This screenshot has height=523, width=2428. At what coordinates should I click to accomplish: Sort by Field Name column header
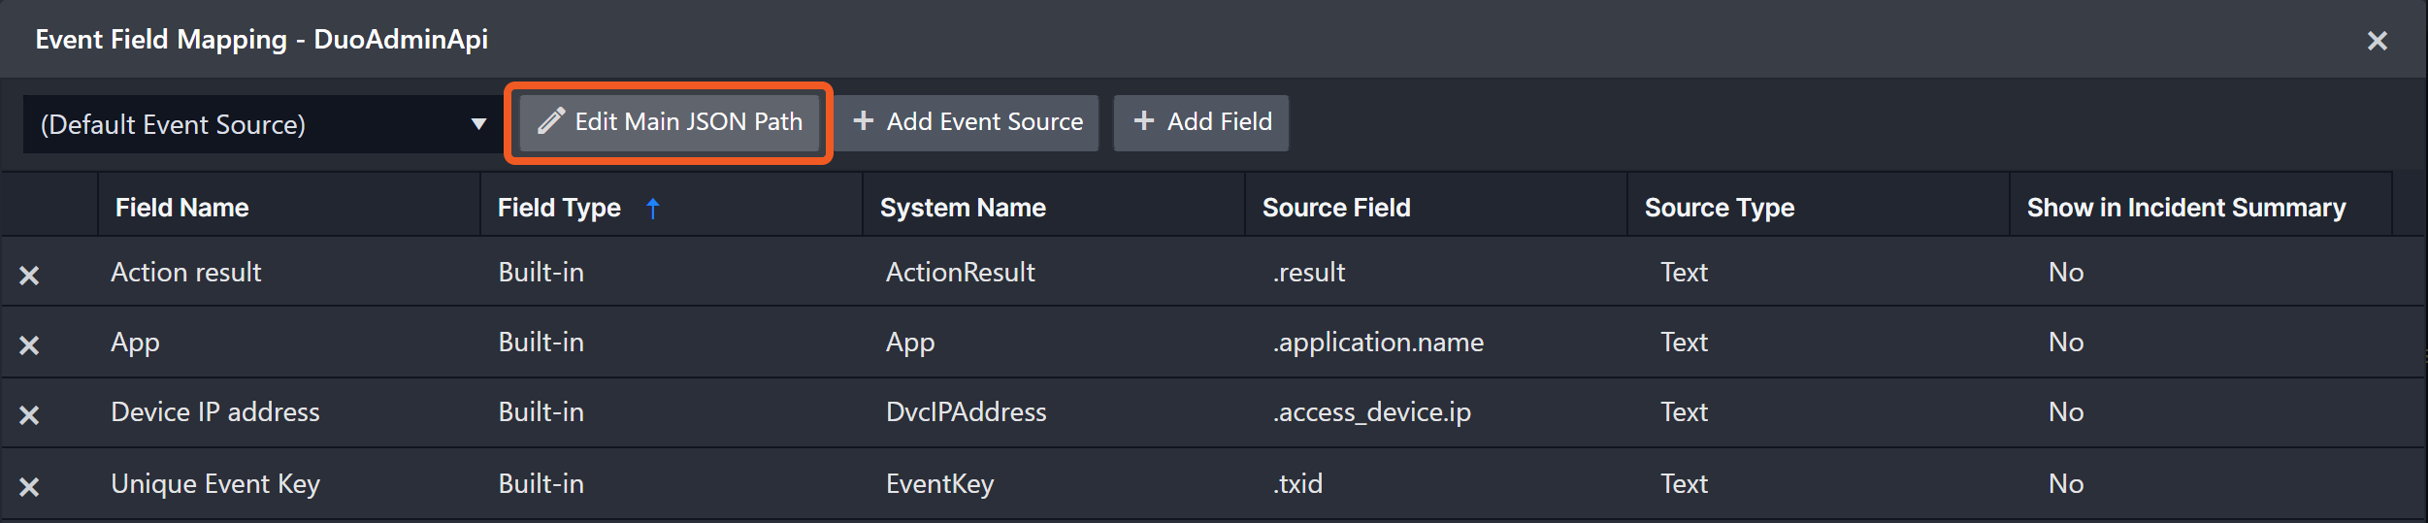point(182,208)
